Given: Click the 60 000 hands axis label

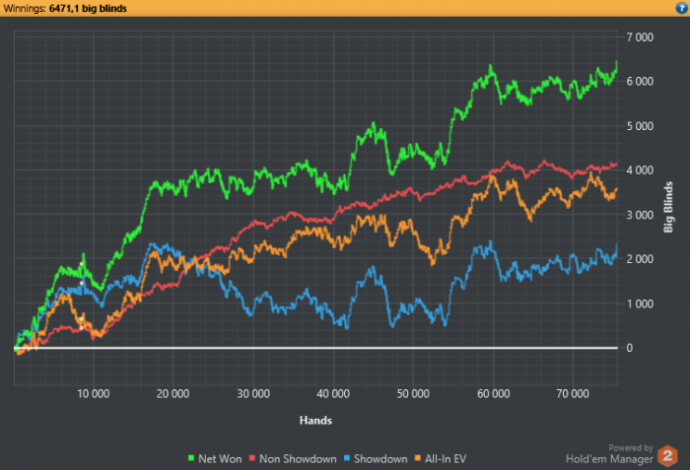Looking at the screenshot, I should click(493, 394).
